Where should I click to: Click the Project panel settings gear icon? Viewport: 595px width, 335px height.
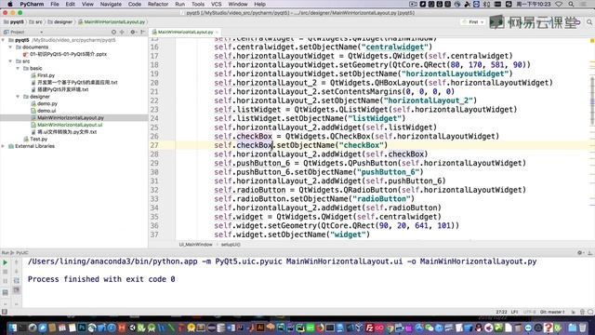[x=132, y=33]
